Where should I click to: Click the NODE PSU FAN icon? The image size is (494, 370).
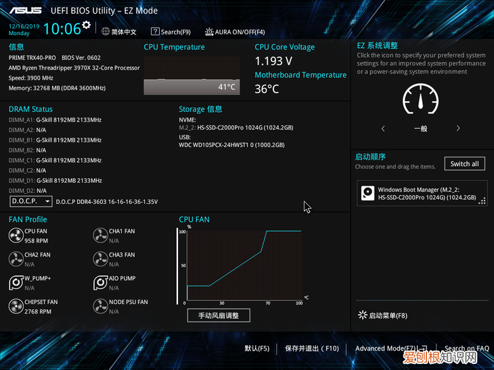pos(100,306)
